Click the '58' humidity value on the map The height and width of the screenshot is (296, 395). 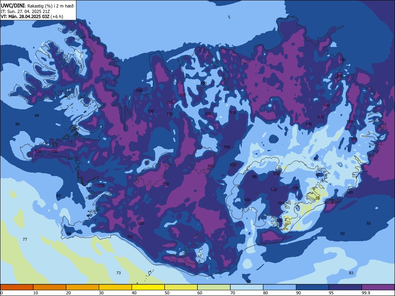[x=318, y=199]
